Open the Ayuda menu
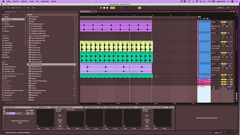Image resolution: width=240 pixels, height=135 pixels. coord(53,1)
